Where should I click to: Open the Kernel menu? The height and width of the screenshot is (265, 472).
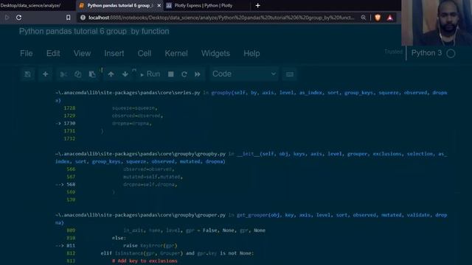click(176, 53)
